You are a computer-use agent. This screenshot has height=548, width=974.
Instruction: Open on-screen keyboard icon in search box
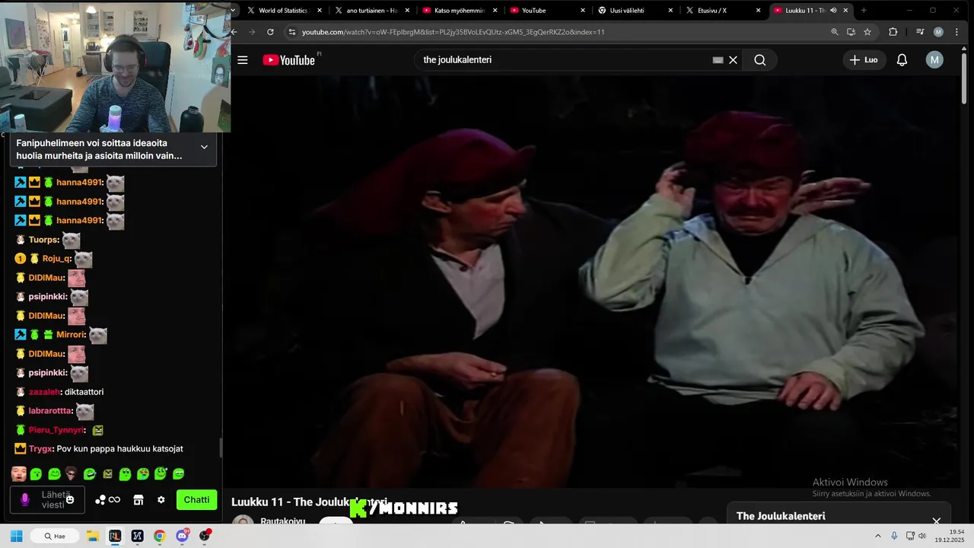[x=718, y=60]
